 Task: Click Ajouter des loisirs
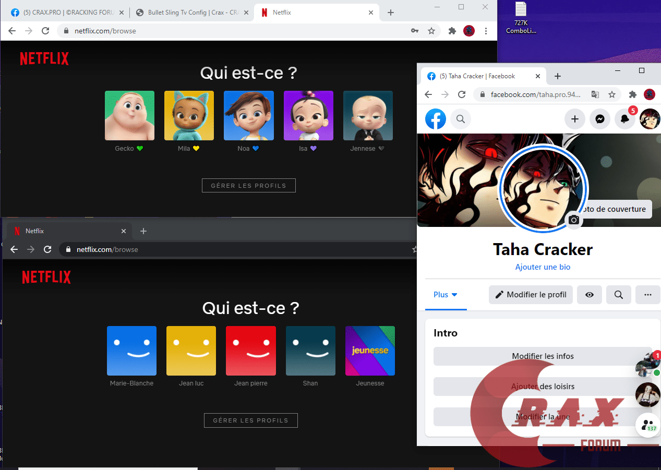543,387
